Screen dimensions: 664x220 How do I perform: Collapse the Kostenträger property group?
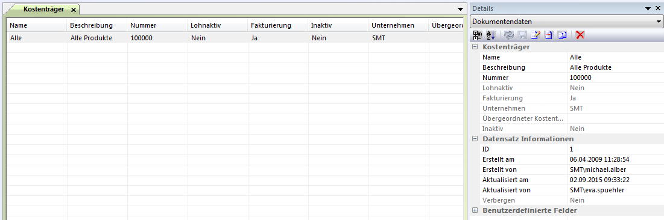point(475,47)
